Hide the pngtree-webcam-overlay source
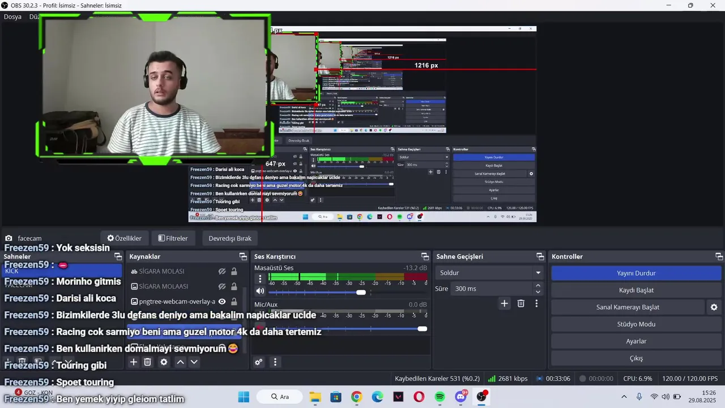Screen dimensions: 725x408 [222, 301]
